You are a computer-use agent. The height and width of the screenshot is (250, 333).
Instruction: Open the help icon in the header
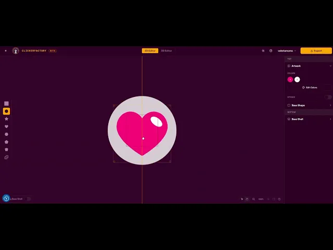pos(271,51)
